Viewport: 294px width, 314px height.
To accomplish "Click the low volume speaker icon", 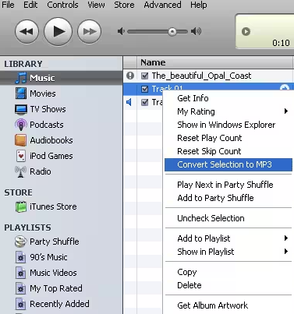I will [121, 32].
